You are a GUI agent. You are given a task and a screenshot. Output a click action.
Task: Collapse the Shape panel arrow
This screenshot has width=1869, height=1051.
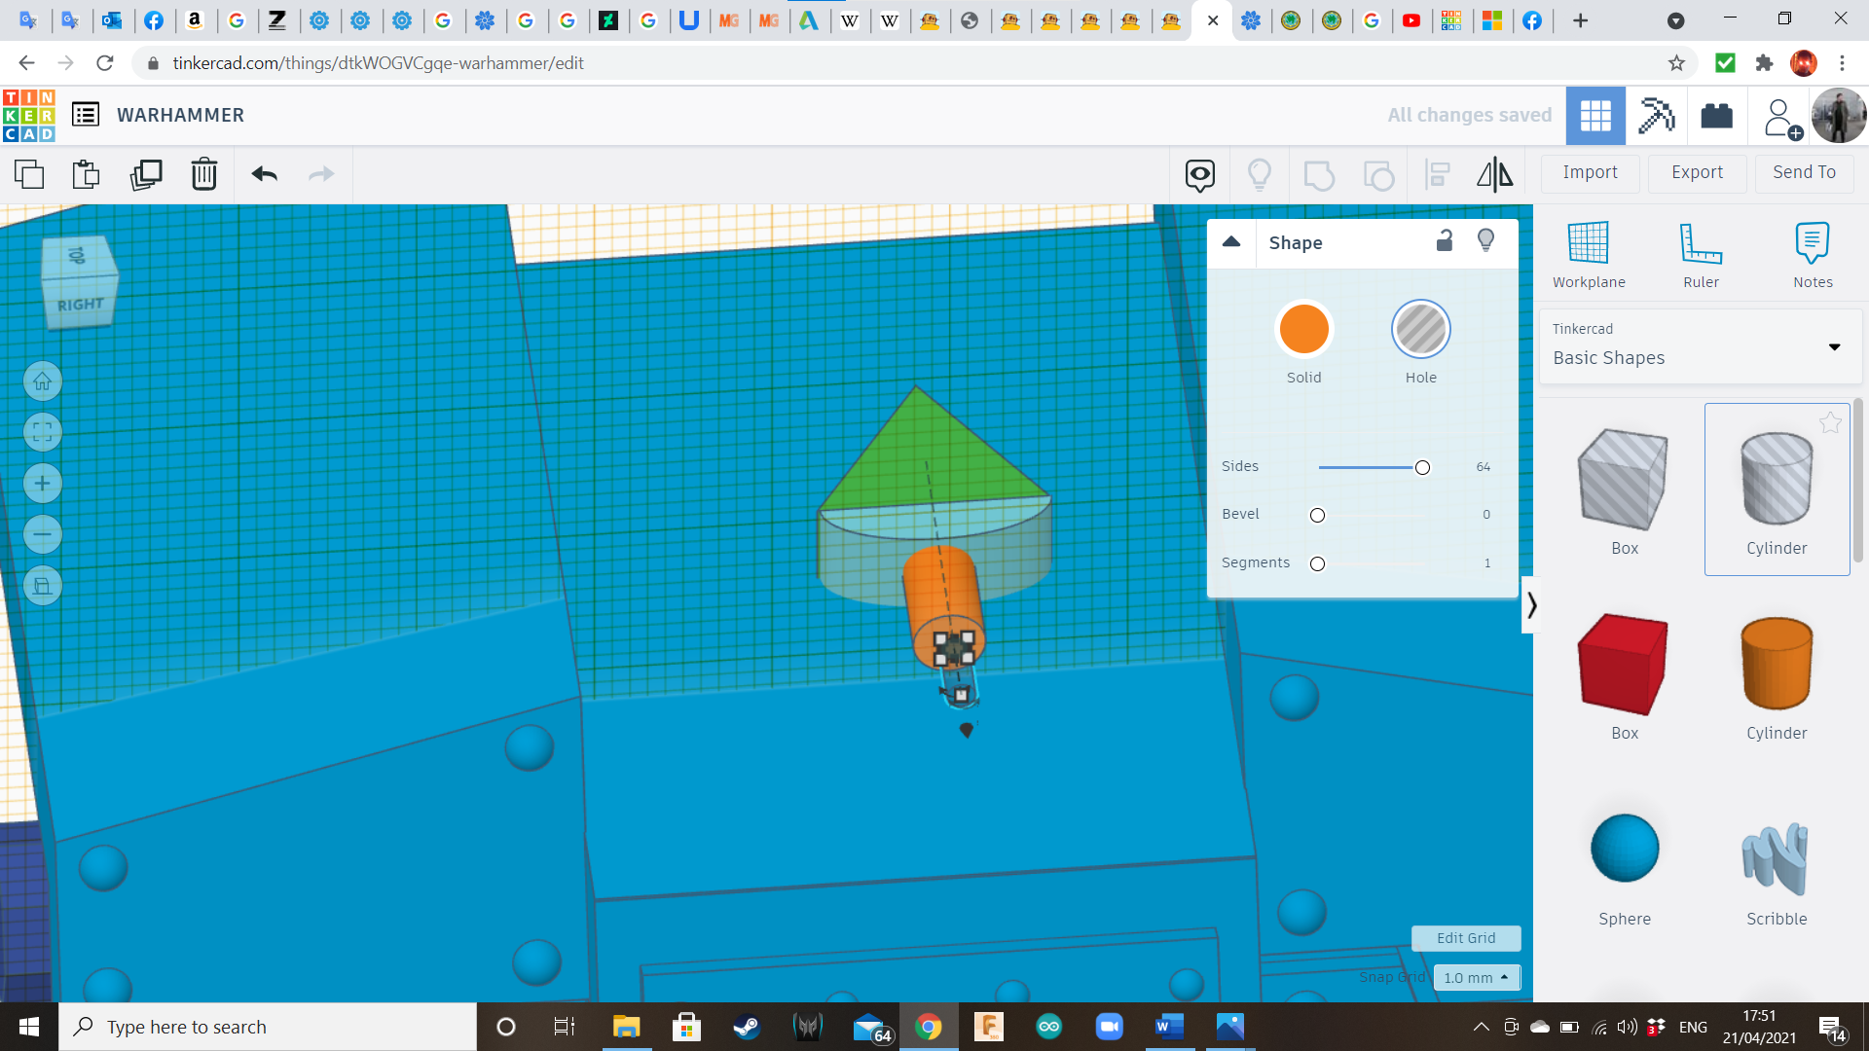click(1231, 241)
